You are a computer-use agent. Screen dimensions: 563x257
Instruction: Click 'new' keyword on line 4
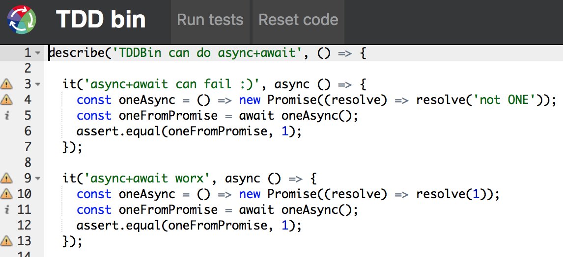[x=250, y=100]
